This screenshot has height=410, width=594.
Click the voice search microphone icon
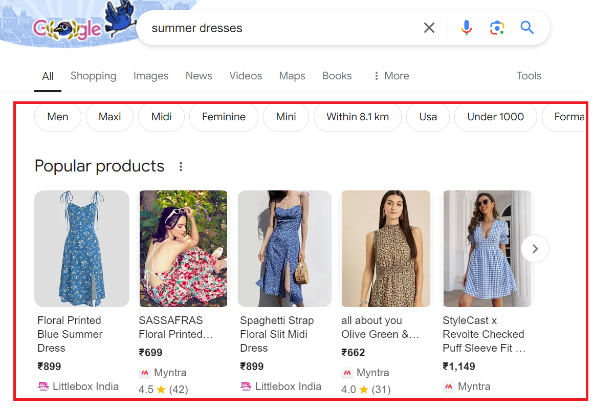(x=466, y=28)
